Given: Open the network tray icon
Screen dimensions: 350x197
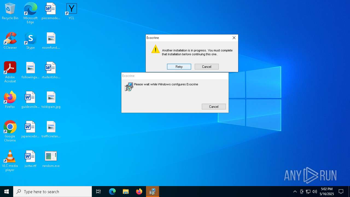Looking at the screenshot, I should 308,192.
